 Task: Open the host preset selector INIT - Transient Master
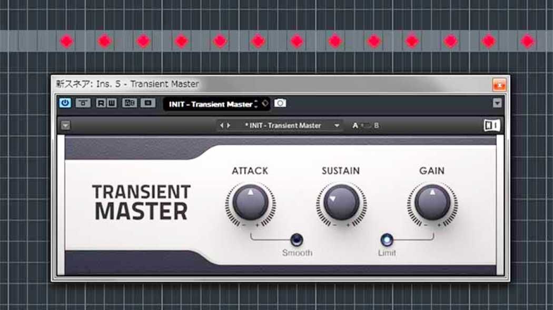pyautogui.click(x=211, y=104)
